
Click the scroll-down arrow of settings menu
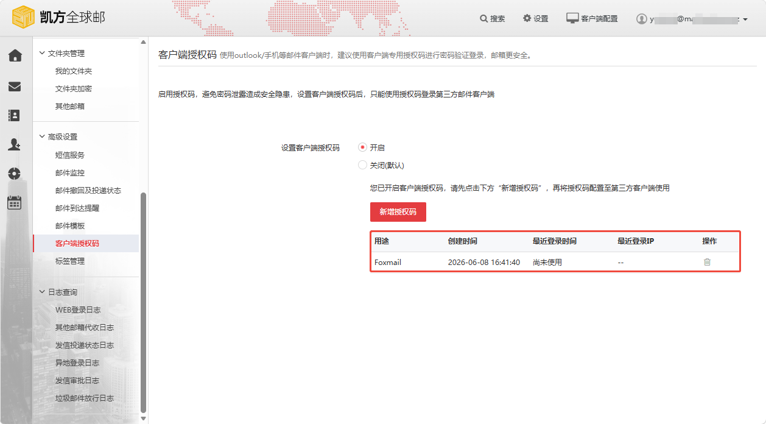point(144,419)
